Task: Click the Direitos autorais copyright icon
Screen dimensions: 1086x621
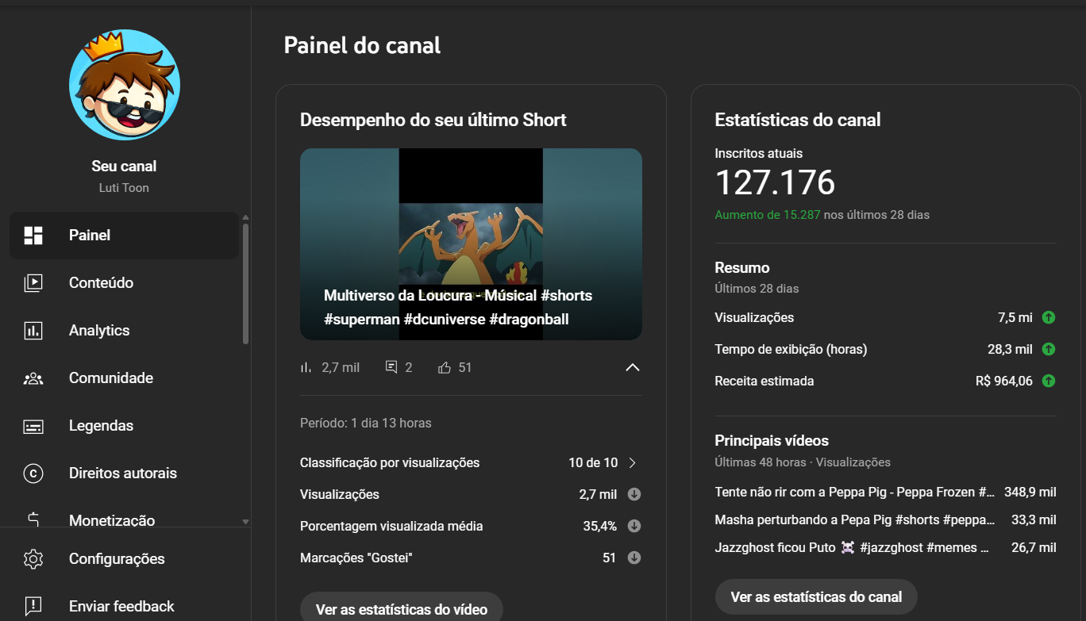Action: (33, 473)
